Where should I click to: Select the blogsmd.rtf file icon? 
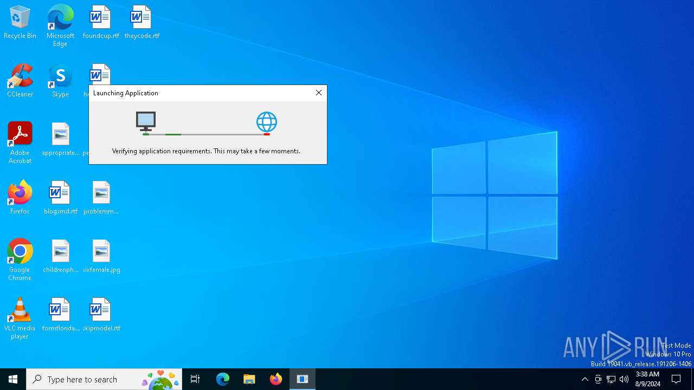[61, 198]
